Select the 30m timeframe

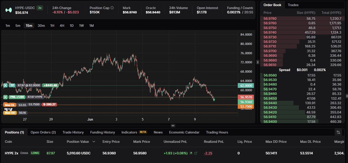[x=41, y=25]
